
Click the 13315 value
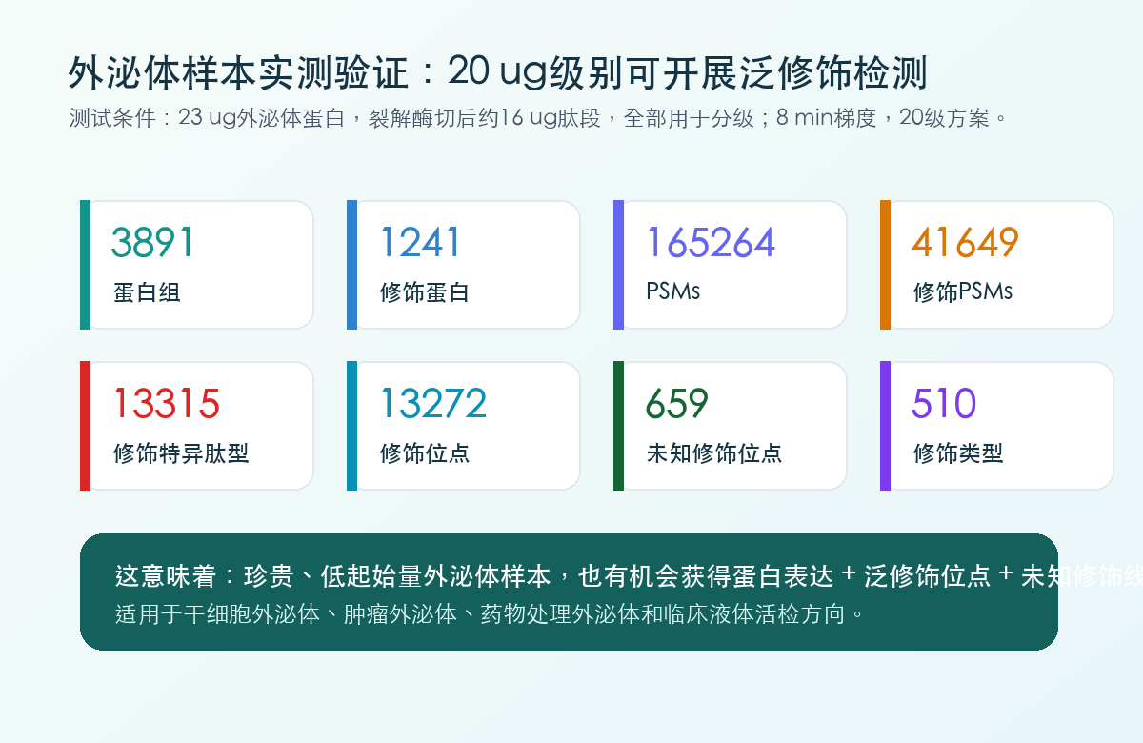tap(167, 404)
